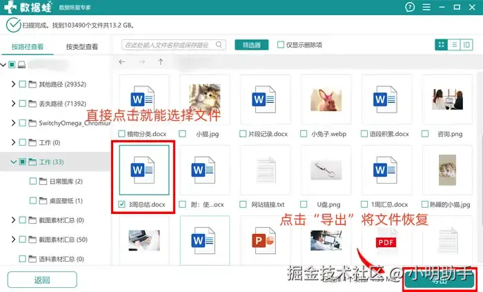Select the 植物分类.docx Word file icon
The image size is (483, 292).
(143, 99)
